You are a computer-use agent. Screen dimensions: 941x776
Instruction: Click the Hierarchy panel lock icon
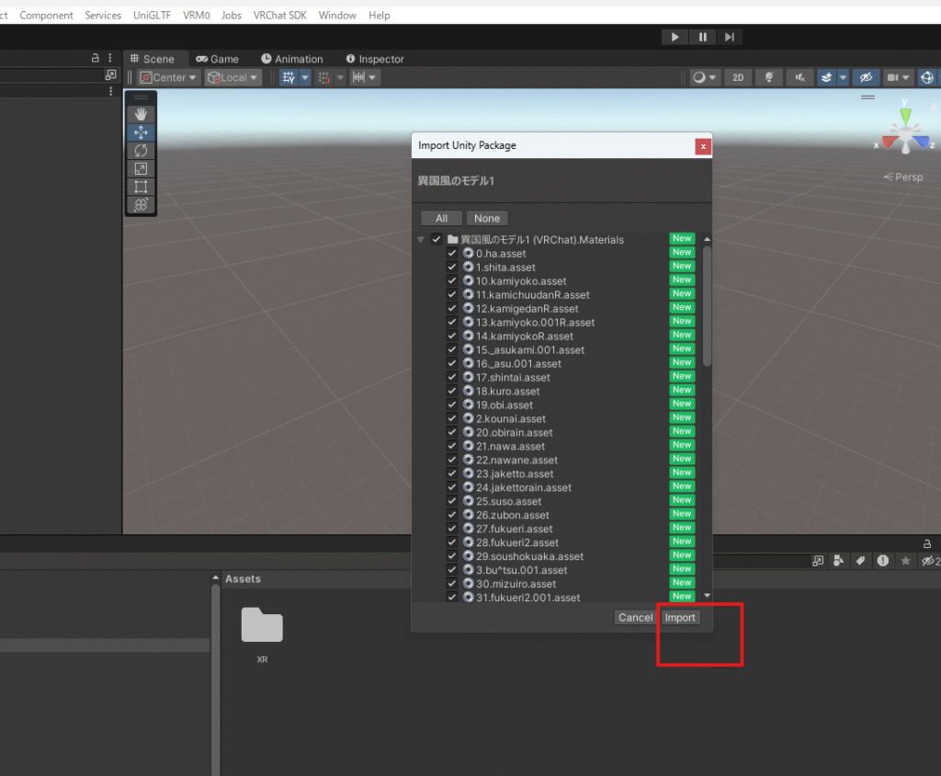[95, 58]
